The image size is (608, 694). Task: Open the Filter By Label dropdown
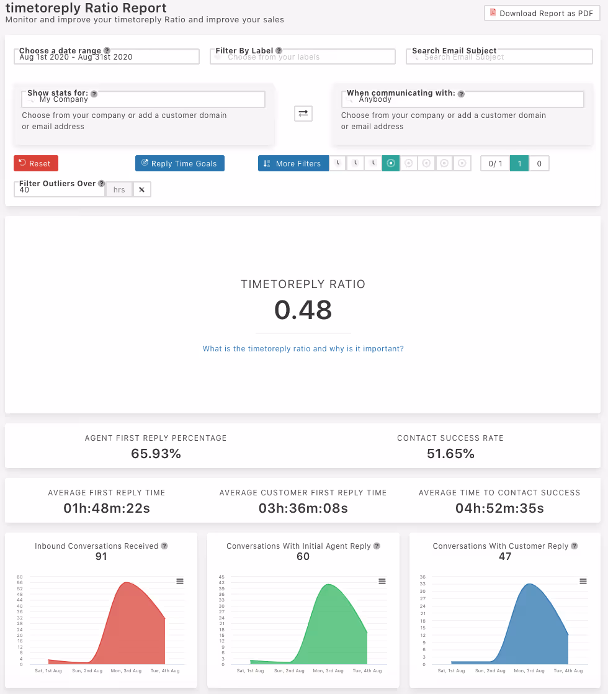pyautogui.click(x=303, y=56)
